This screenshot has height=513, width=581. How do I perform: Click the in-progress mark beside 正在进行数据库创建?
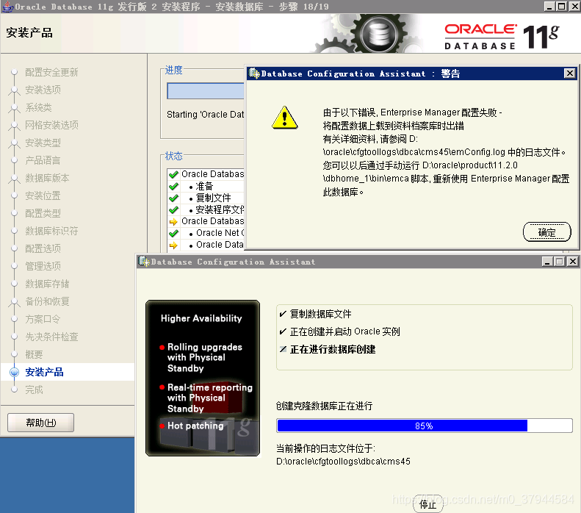click(x=283, y=349)
